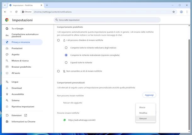Select 'Comprimi tutte le richieste nella barra'
The height and width of the screenshot is (135, 192).
point(66,48)
